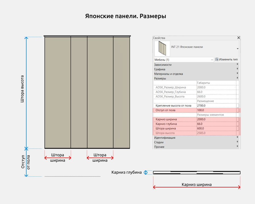Click the Японские панели. Размеры title
The image size is (255, 204).
126,16
